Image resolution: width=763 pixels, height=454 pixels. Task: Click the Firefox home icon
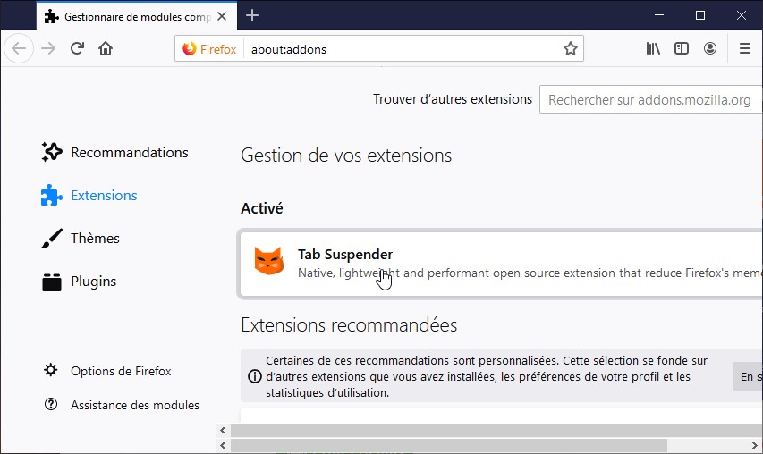click(x=106, y=49)
